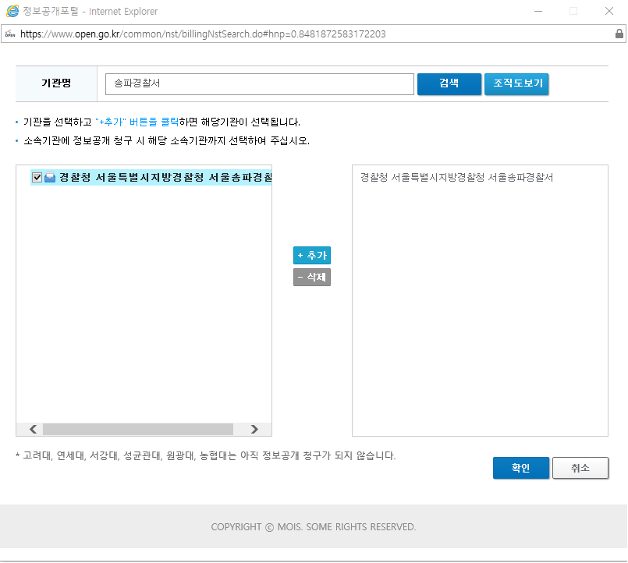This screenshot has height=563, width=628.
Task: Select the 경찰청 서울특별시지방경찰청 tree item
Action: (x=165, y=178)
